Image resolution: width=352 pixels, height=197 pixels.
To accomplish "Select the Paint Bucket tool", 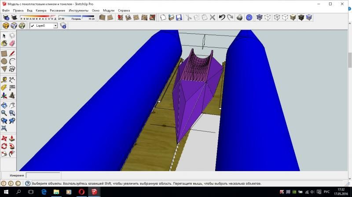I will 4,43.
